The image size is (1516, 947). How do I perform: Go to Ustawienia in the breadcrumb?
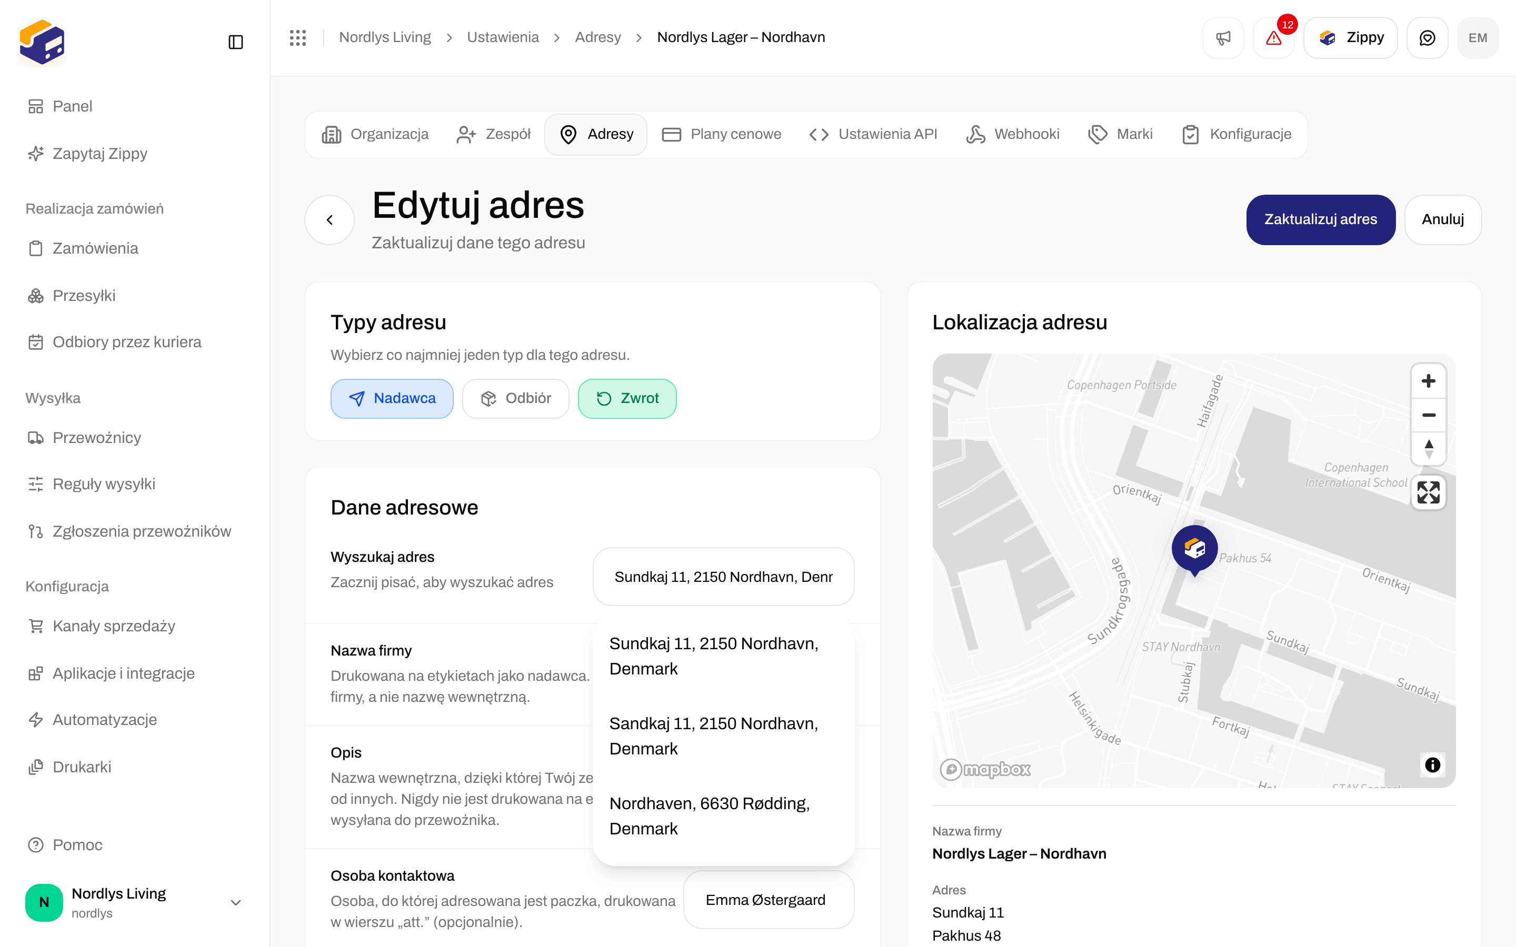tap(502, 37)
